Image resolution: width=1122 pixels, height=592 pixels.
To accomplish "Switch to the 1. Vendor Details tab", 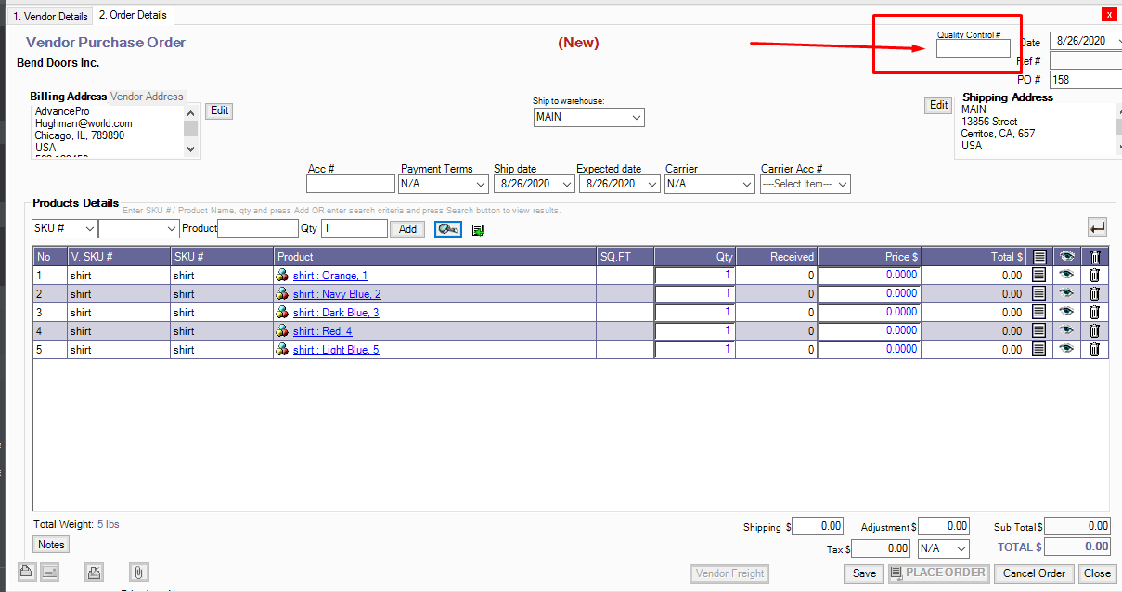I will tap(50, 16).
